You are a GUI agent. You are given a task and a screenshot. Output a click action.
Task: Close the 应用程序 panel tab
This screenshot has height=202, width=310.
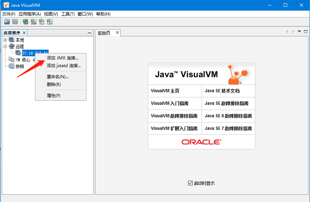(x=24, y=33)
